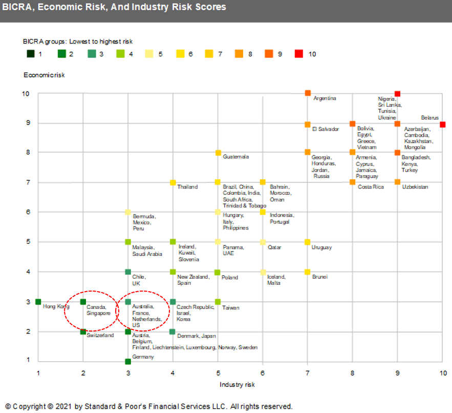
Task: Select the Taiwan data point marker
Action: pyautogui.click(x=218, y=302)
